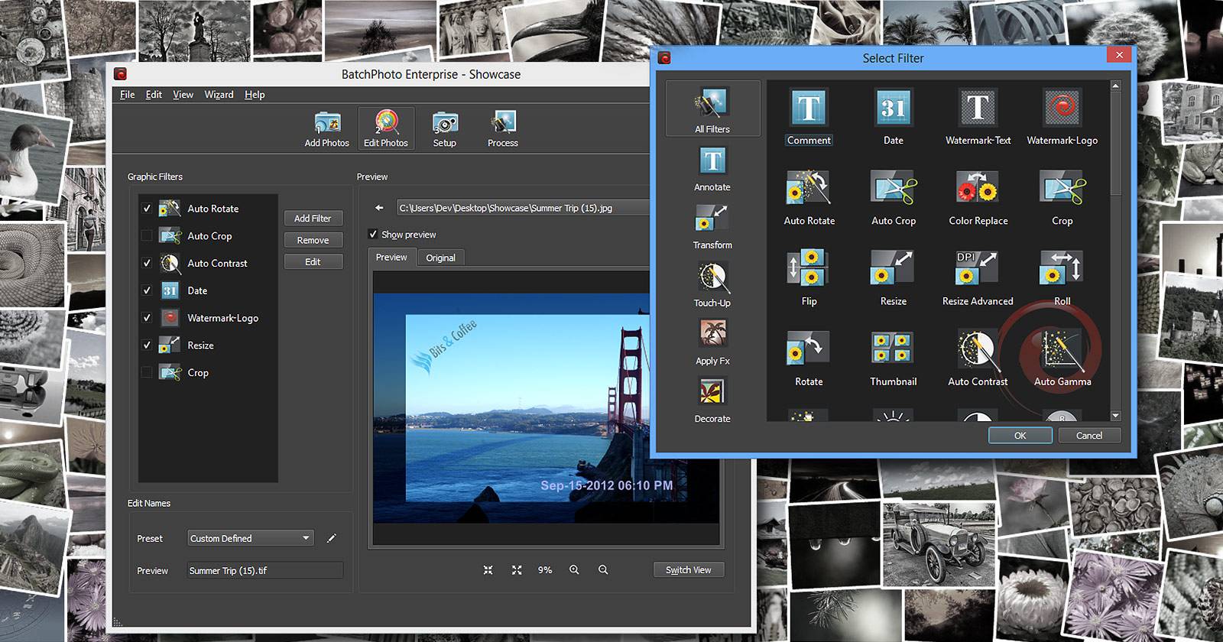Cancel the Select Filter dialog

pyautogui.click(x=1089, y=435)
